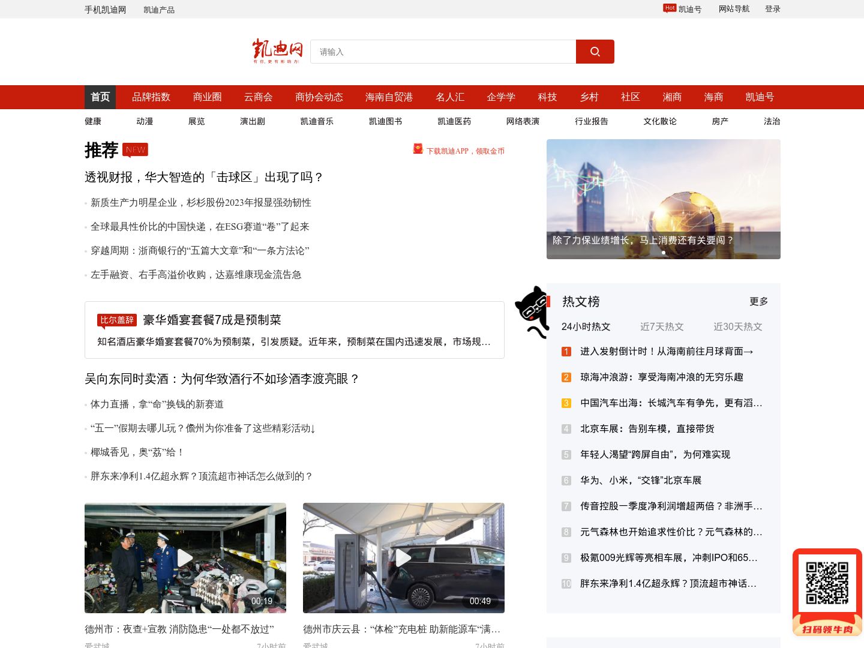Image resolution: width=864 pixels, height=648 pixels.
Task: Open 凯迪号 in the red nav bar
Action: [760, 97]
